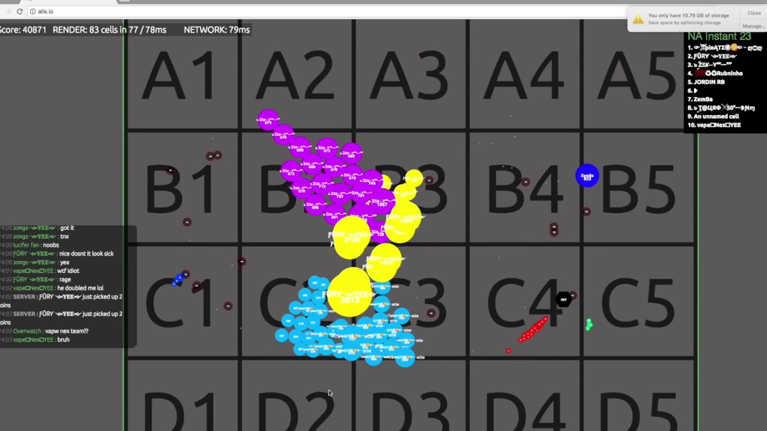This screenshot has height=431, width=767.
Task: Click "Save space by optimizing storage" text
Action: 685,23
